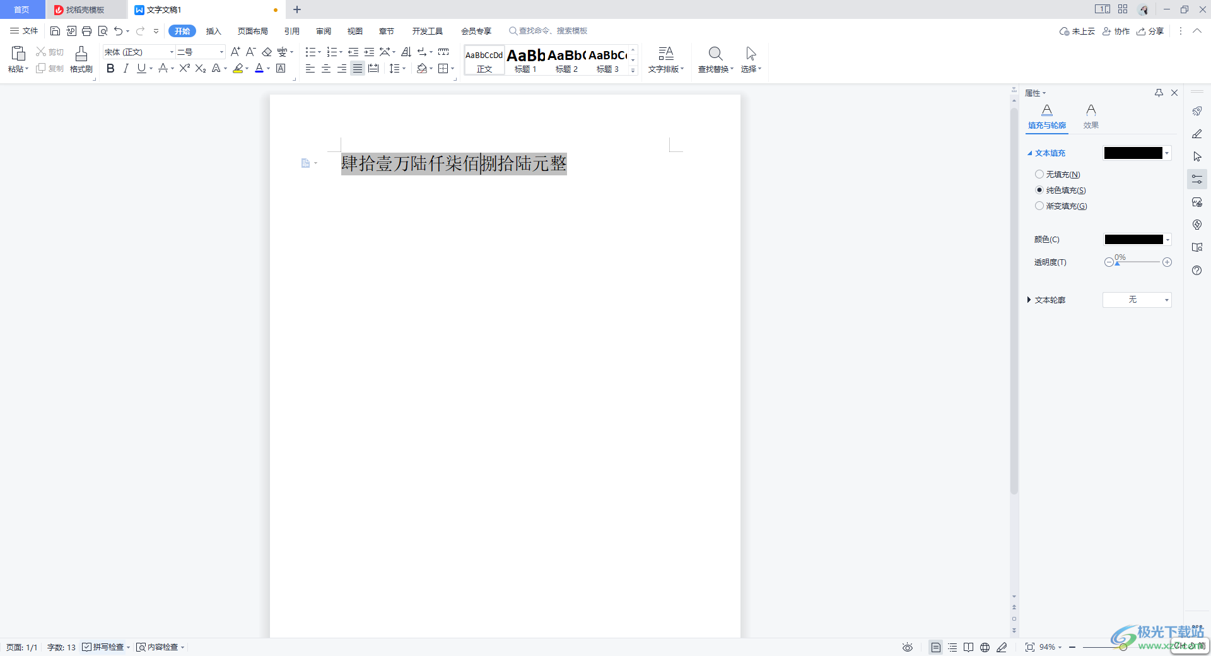The image size is (1211, 656).
Task: Click the search commands input field
Action: (553, 31)
